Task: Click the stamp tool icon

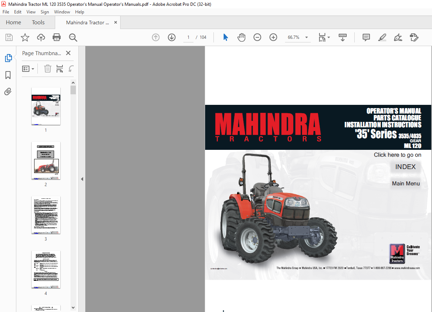Action: (414, 37)
